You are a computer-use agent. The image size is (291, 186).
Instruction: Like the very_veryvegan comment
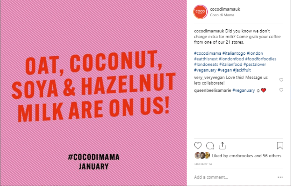pos(281,80)
